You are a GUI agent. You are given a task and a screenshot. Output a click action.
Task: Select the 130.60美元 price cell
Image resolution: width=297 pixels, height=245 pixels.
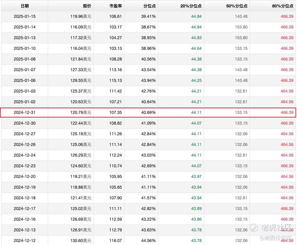tap(81, 241)
